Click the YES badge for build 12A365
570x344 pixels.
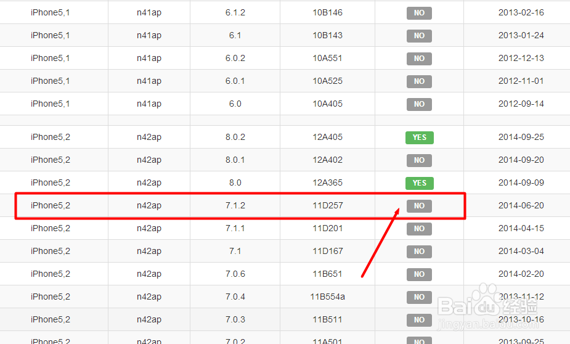[x=420, y=183]
